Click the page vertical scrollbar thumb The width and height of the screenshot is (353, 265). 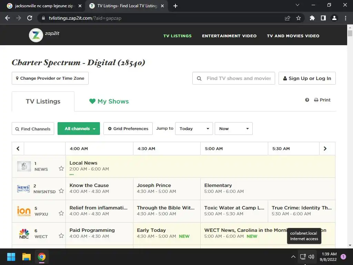pyautogui.click(x=350, y=33)
